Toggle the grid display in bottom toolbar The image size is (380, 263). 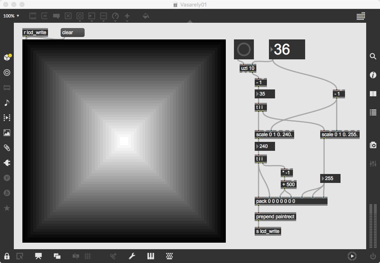[x=88, y=256]
